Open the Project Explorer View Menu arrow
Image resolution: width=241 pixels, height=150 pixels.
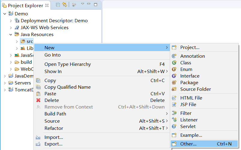pyautogui.click(x=83, y=4)
